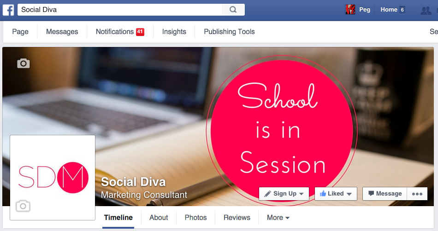Open the Photos tab

point(195,218)
